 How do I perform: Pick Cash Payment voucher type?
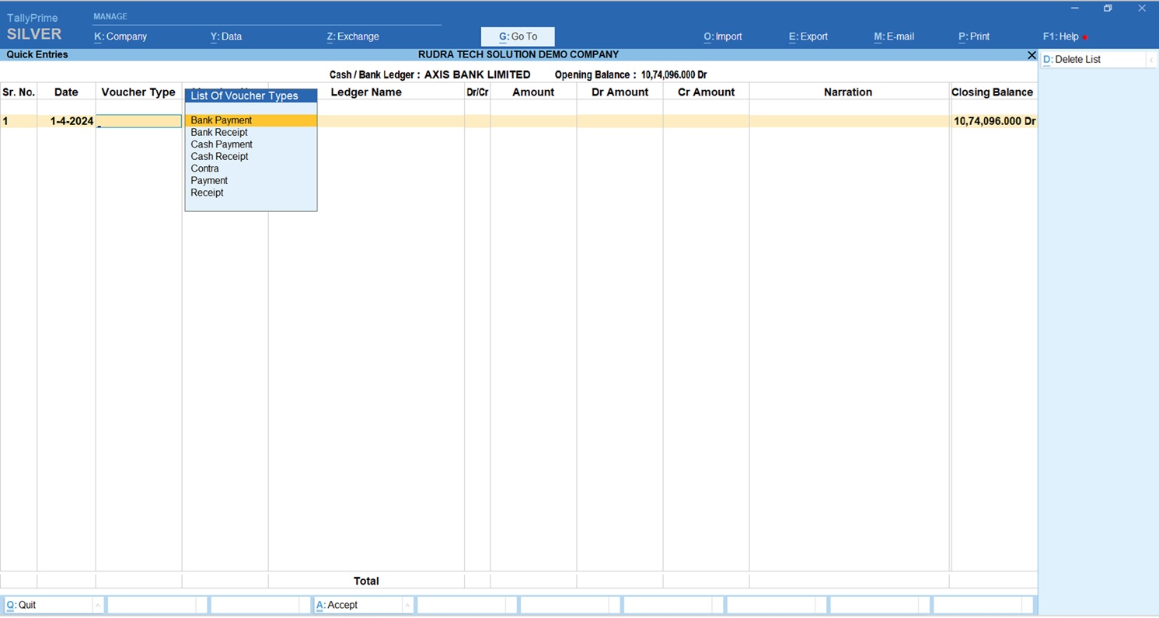[222, 144]
